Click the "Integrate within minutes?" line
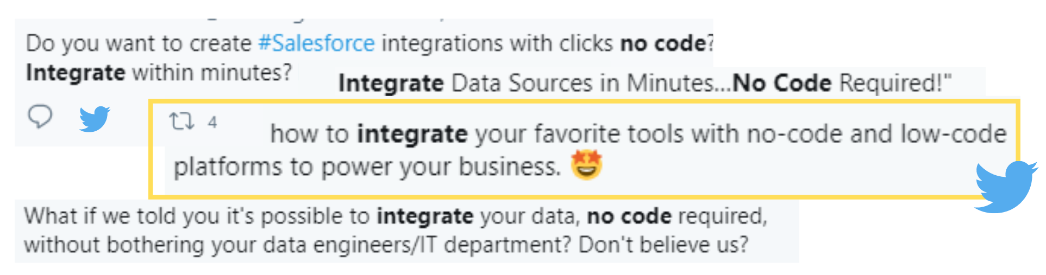The width and height of the screenshot is (1046, 275). [x=159, y=72]
